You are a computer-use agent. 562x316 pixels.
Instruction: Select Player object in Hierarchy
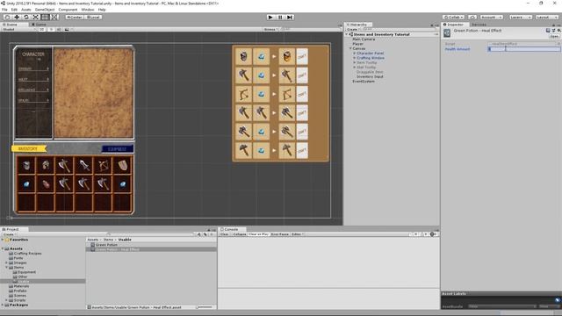(x=357, y=44)
